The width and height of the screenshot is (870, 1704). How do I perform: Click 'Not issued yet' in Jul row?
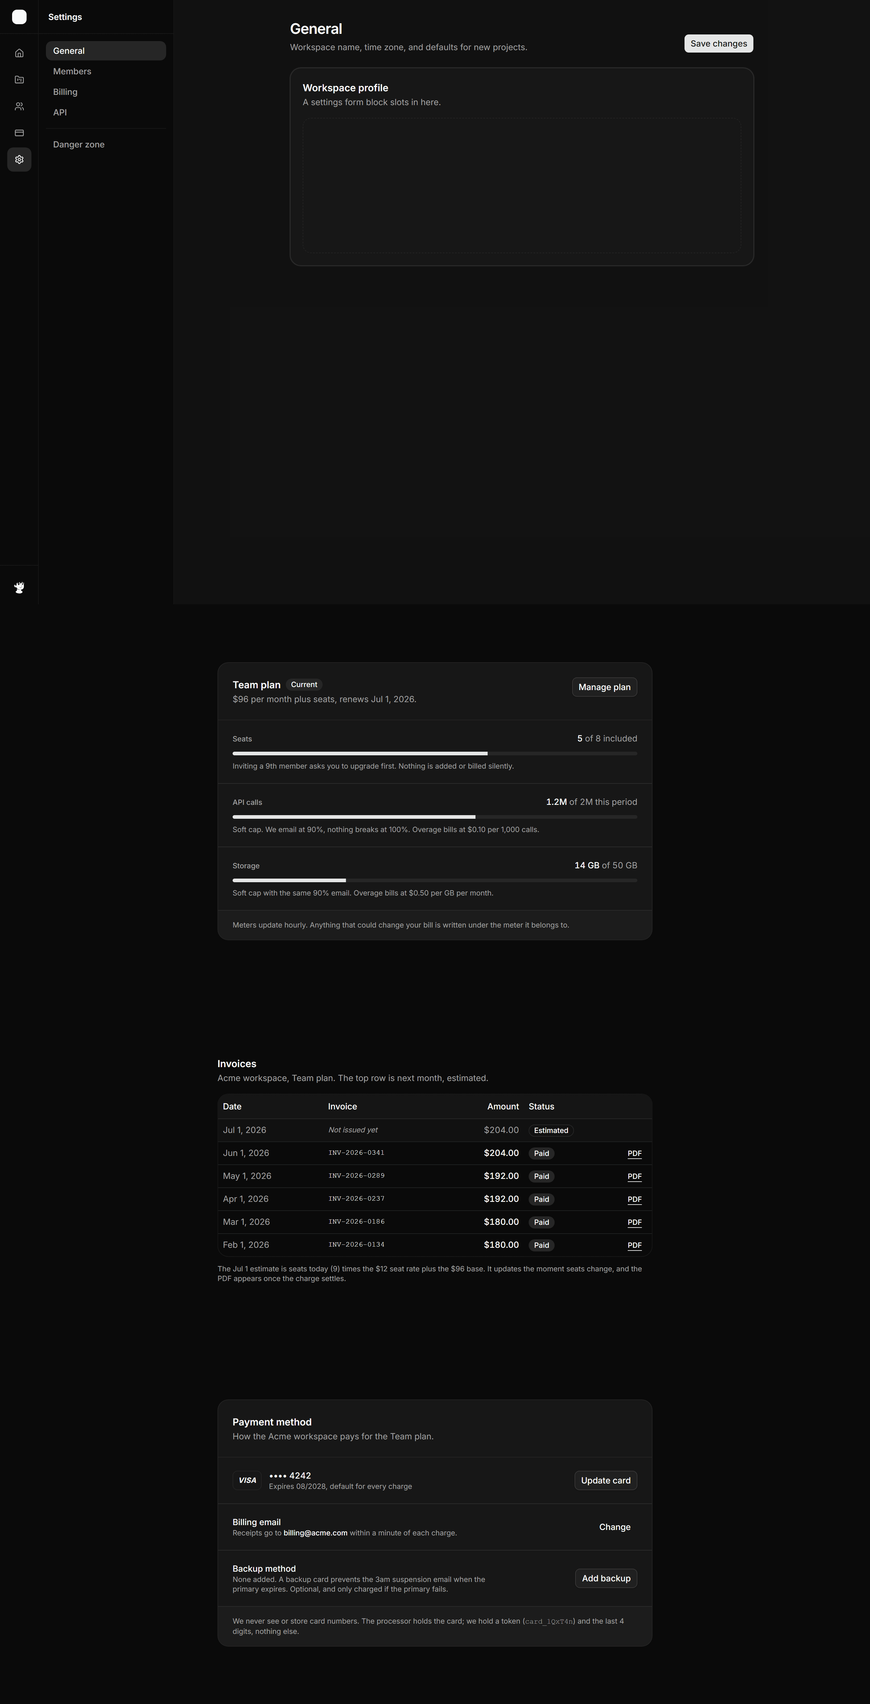[353, 1131]
